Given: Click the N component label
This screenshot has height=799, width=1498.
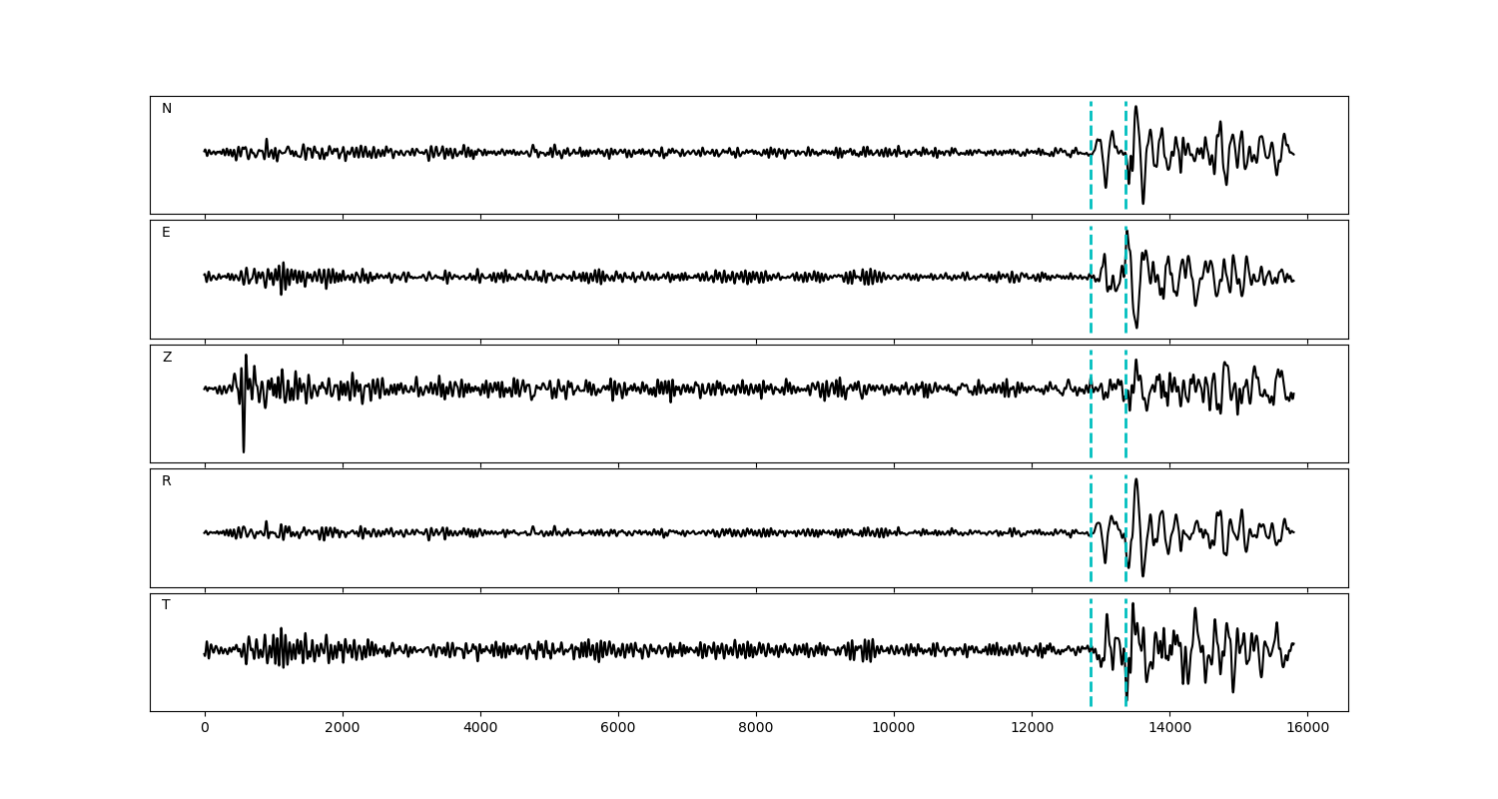Looking at the screenshot, I should 167,109.
